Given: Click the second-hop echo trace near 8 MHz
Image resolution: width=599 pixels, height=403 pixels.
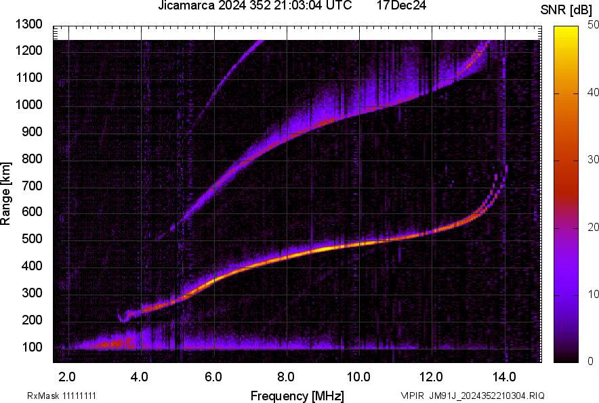Looking at the screenshot, I should (x=287, y=140).
